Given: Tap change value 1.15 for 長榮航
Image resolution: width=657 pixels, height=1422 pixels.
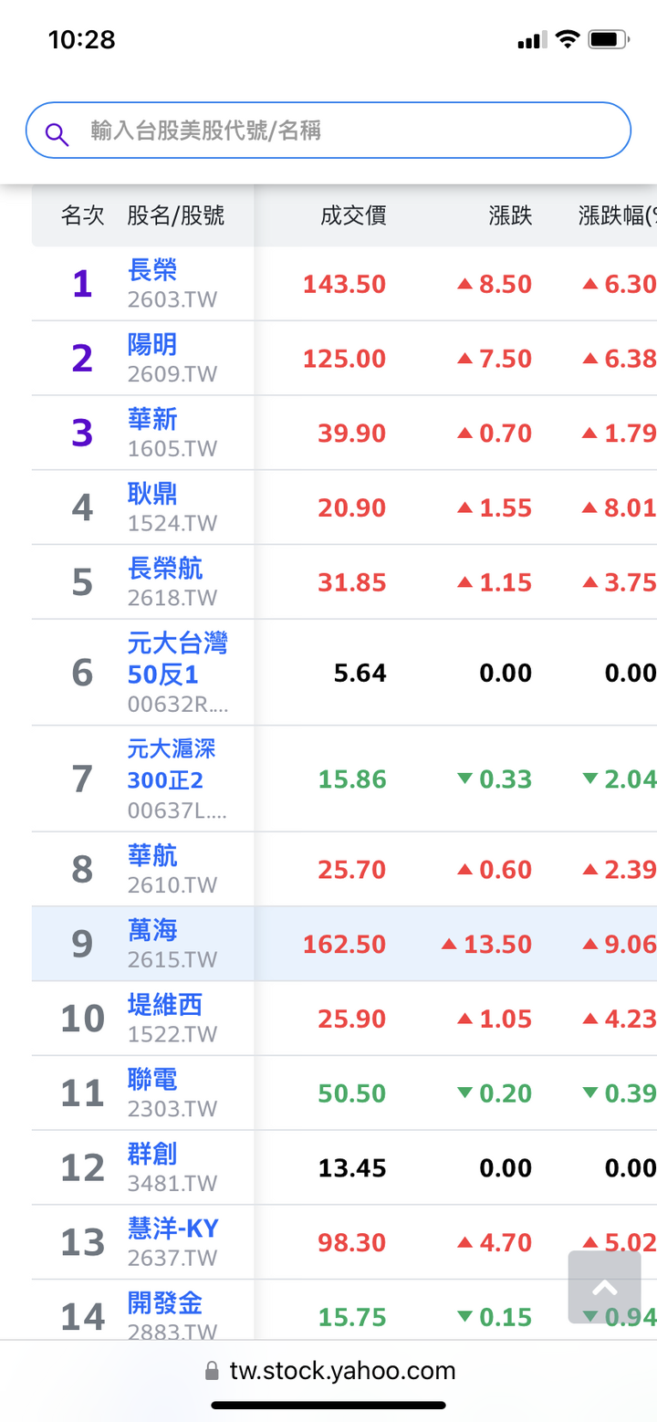Looking at the screenshot, I should coord(506,584).
